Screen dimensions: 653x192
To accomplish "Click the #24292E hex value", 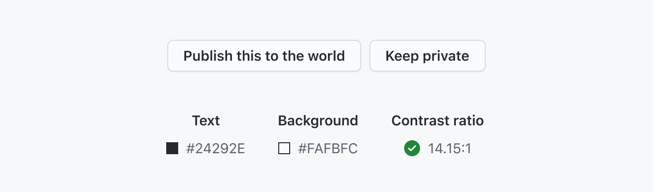I will pyautogui.click(x=216, y=148).
